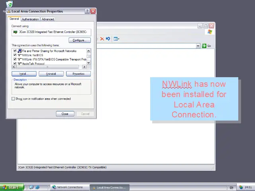Viewport: 255px width, 191px height.
Task: Click the help question mark button
Action: pos(87,11)
